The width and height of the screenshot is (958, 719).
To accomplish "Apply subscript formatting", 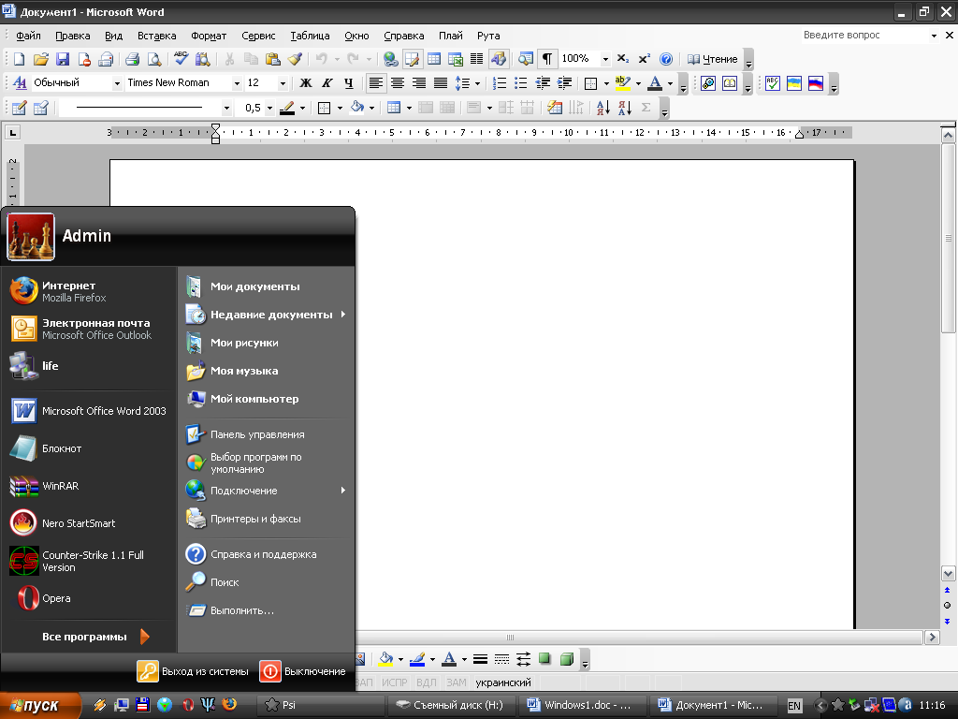I will click(x=622, y=59).
